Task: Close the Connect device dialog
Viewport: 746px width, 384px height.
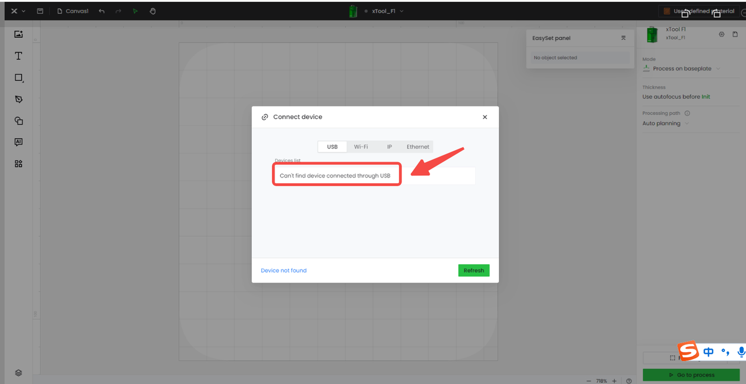Action: coord(484,117)
